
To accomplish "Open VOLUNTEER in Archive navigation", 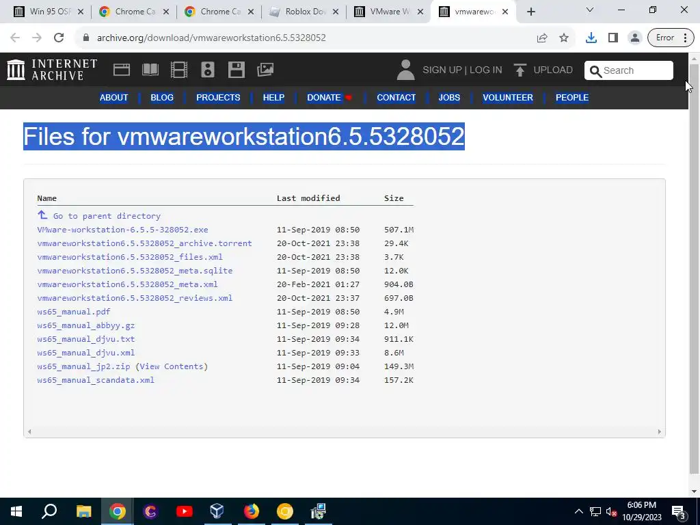I will pos(508,97).
